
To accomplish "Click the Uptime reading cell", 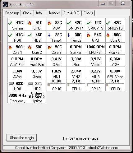I will pos(37,97).
